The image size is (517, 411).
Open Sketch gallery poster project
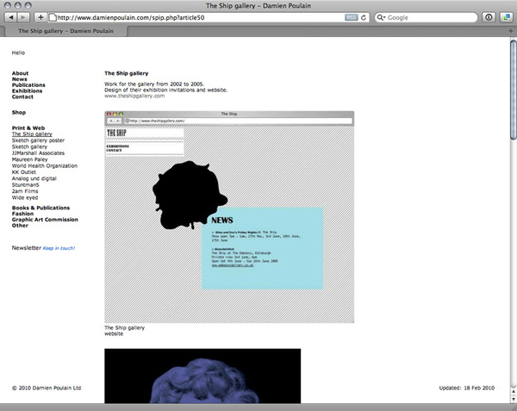click(38, 140)
